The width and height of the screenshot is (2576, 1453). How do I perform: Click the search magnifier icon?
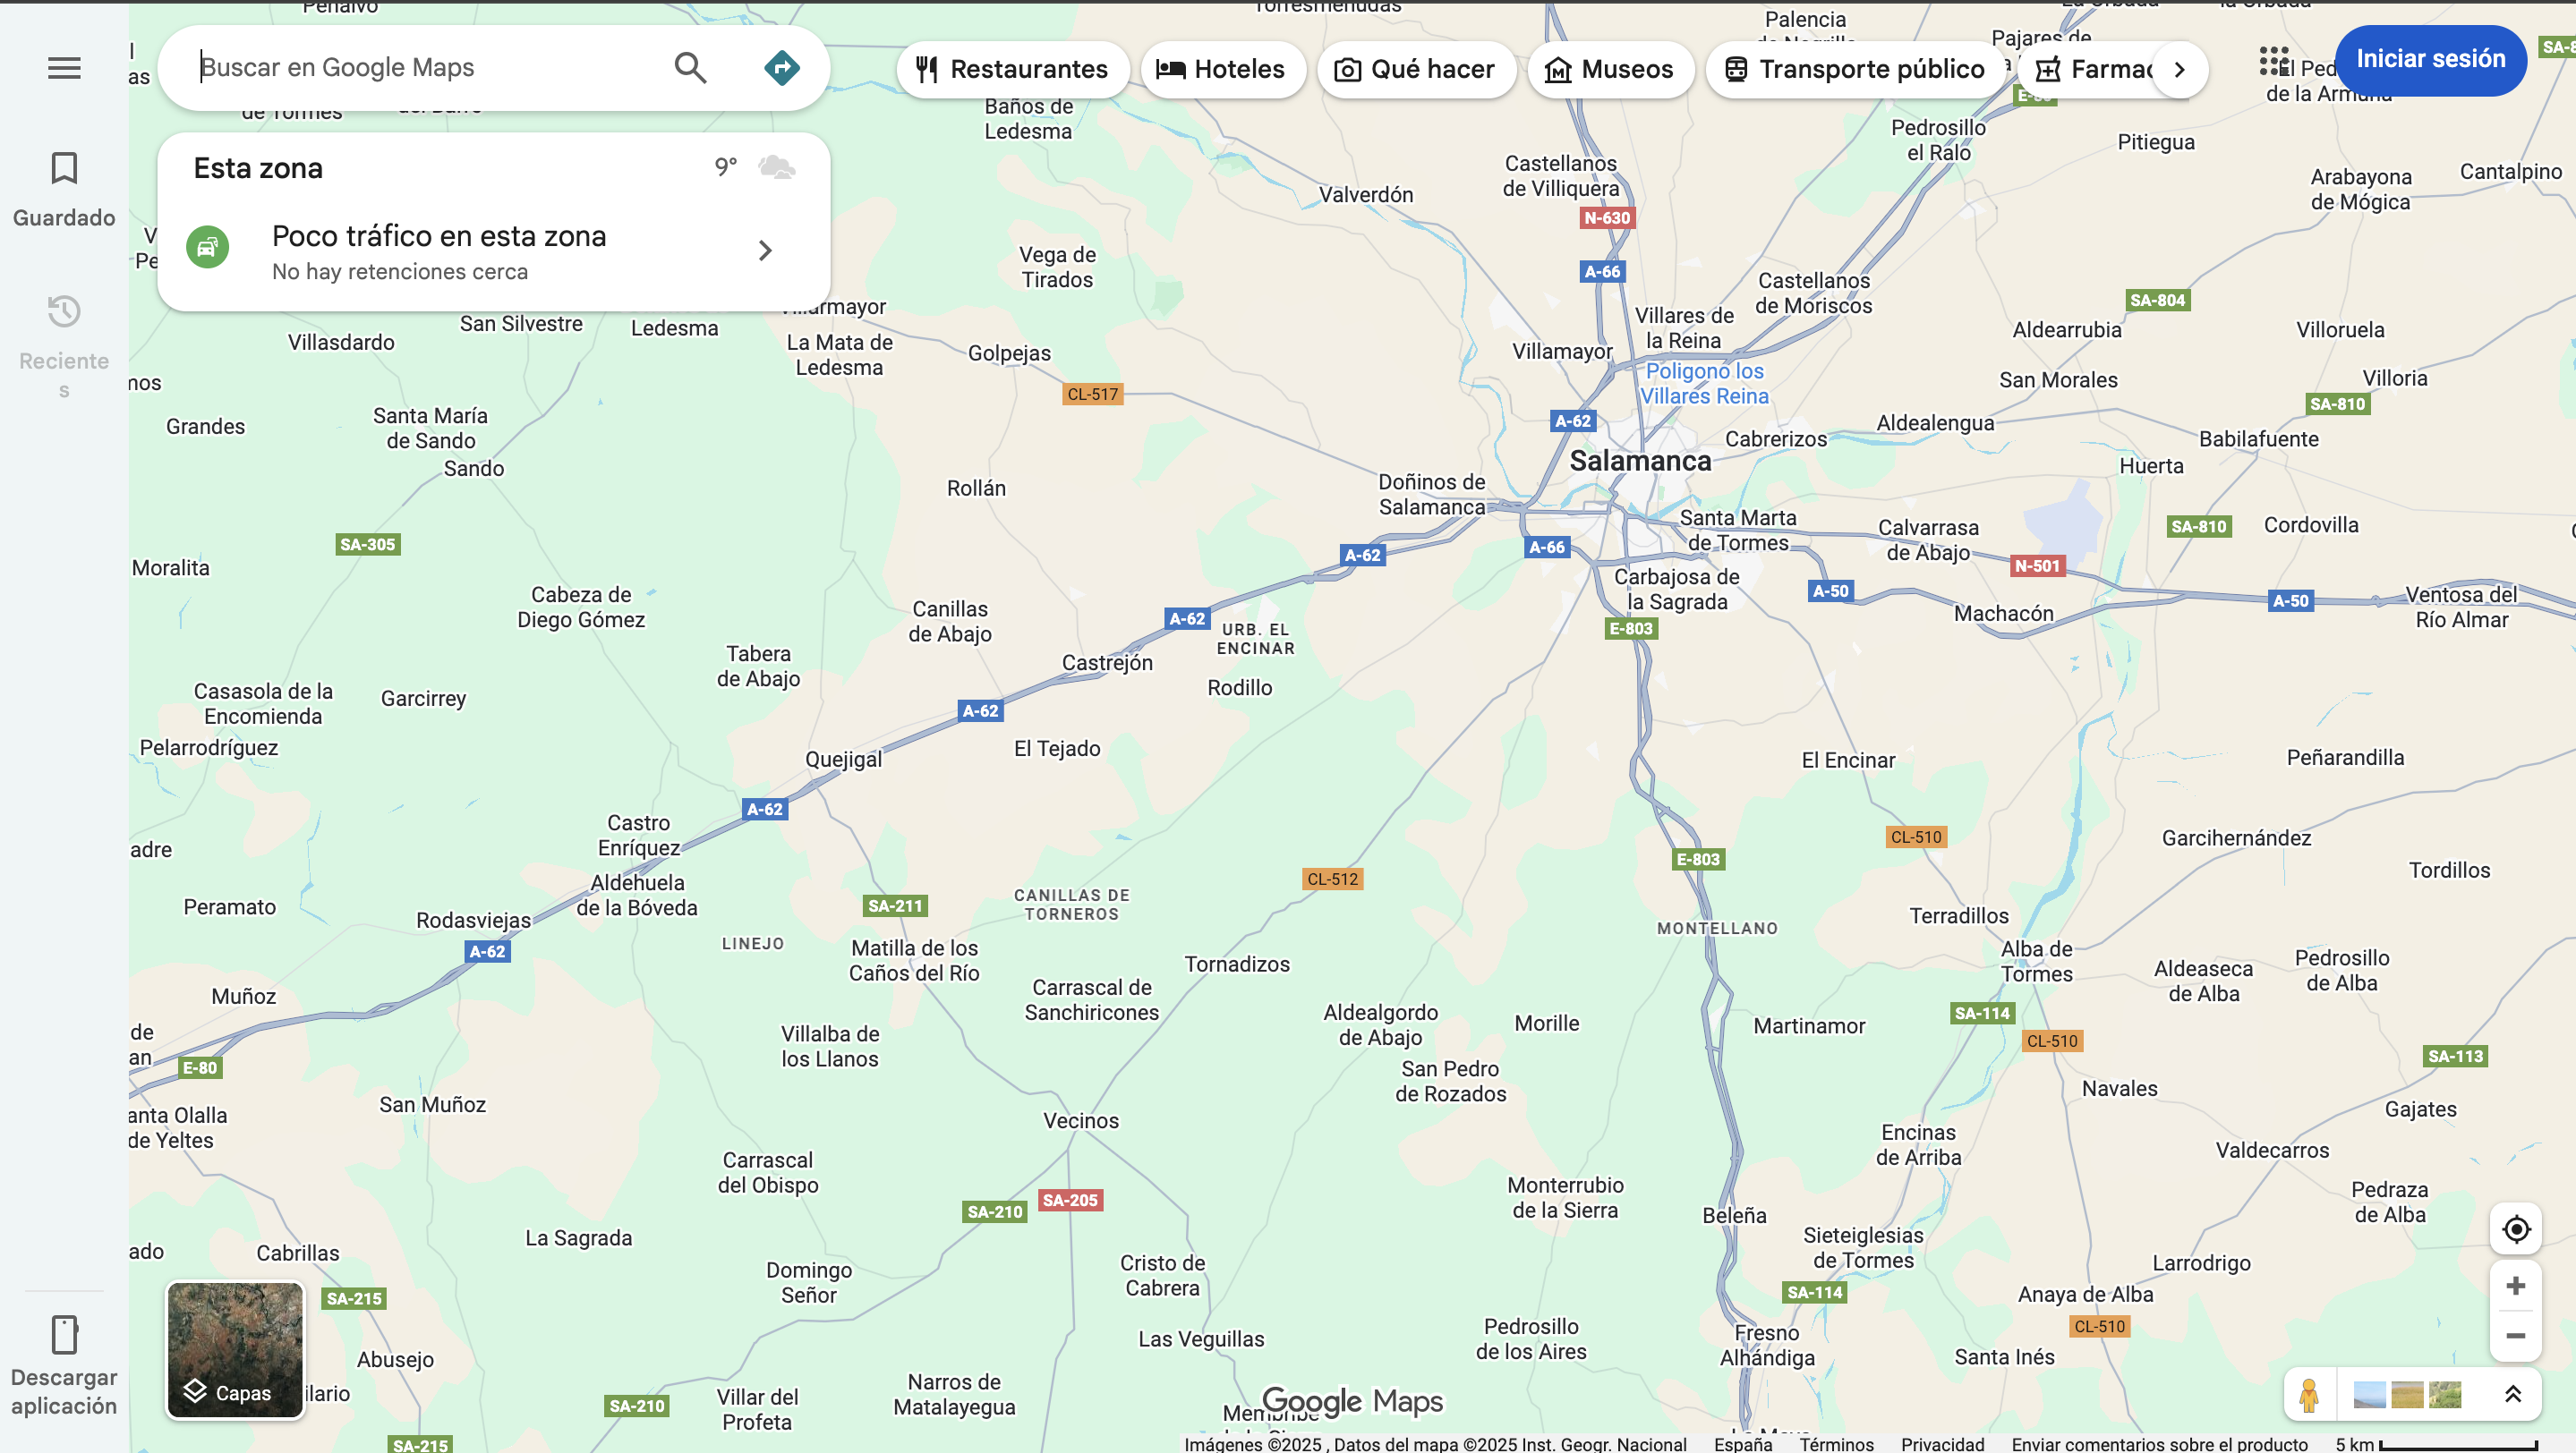(690, 68)
